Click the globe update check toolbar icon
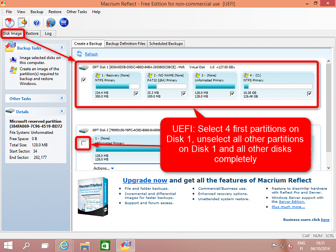 coord(51,23)
